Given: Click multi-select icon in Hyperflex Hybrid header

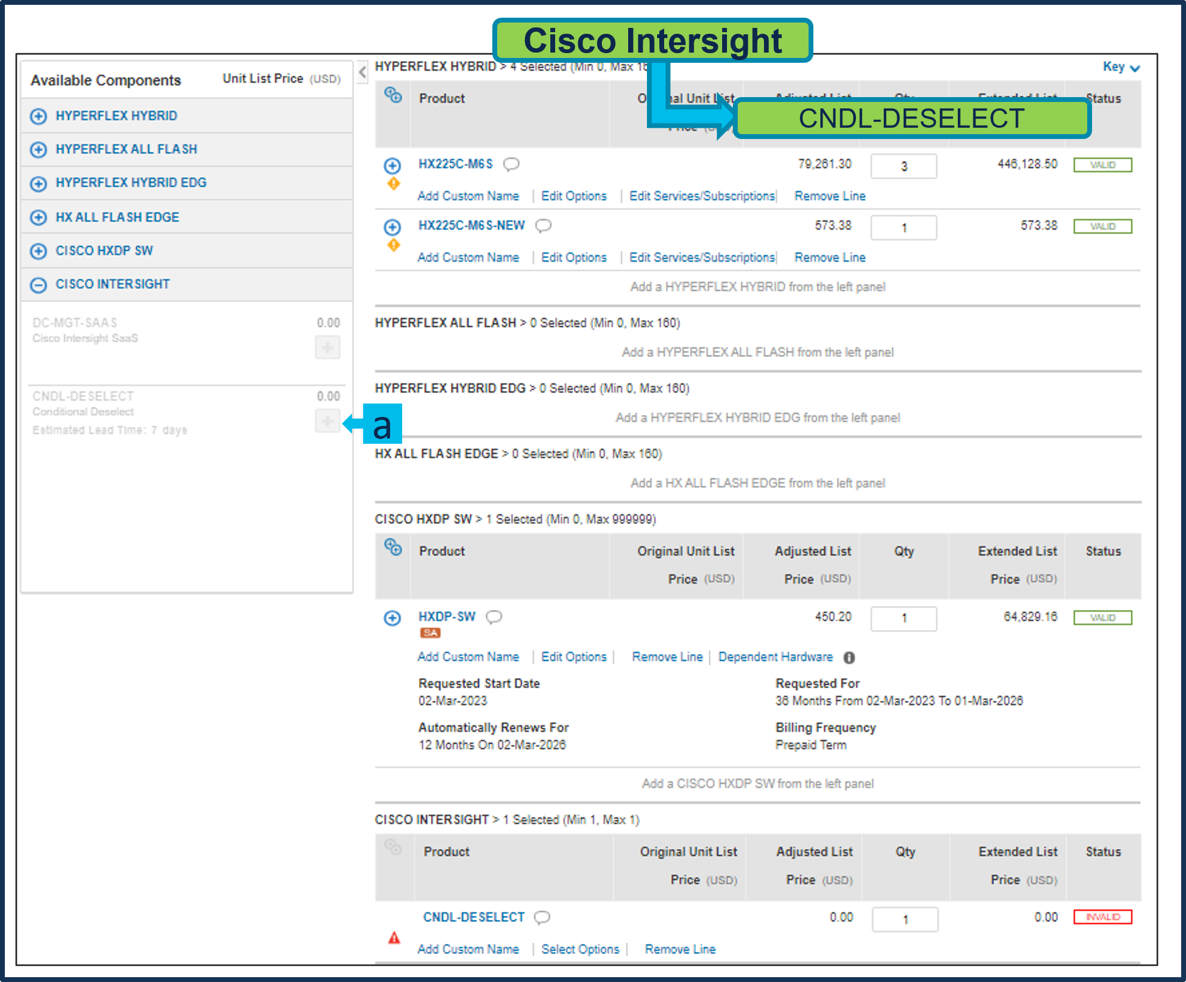Looking at the screenshot, I should coord(393,96).
